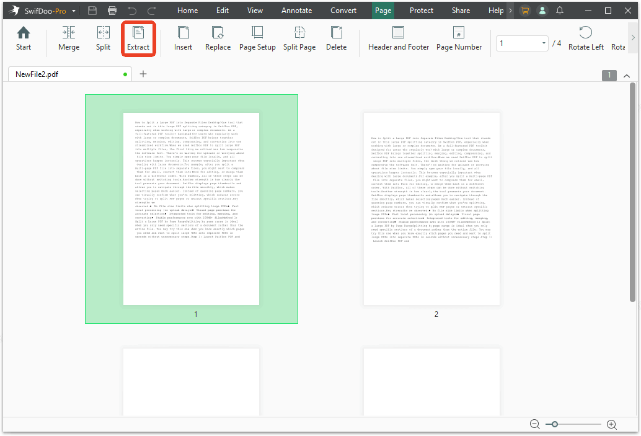Collapse the thumbnail panel with the chevron
This screenshot has width=641, height=436.
pos(626,75)
